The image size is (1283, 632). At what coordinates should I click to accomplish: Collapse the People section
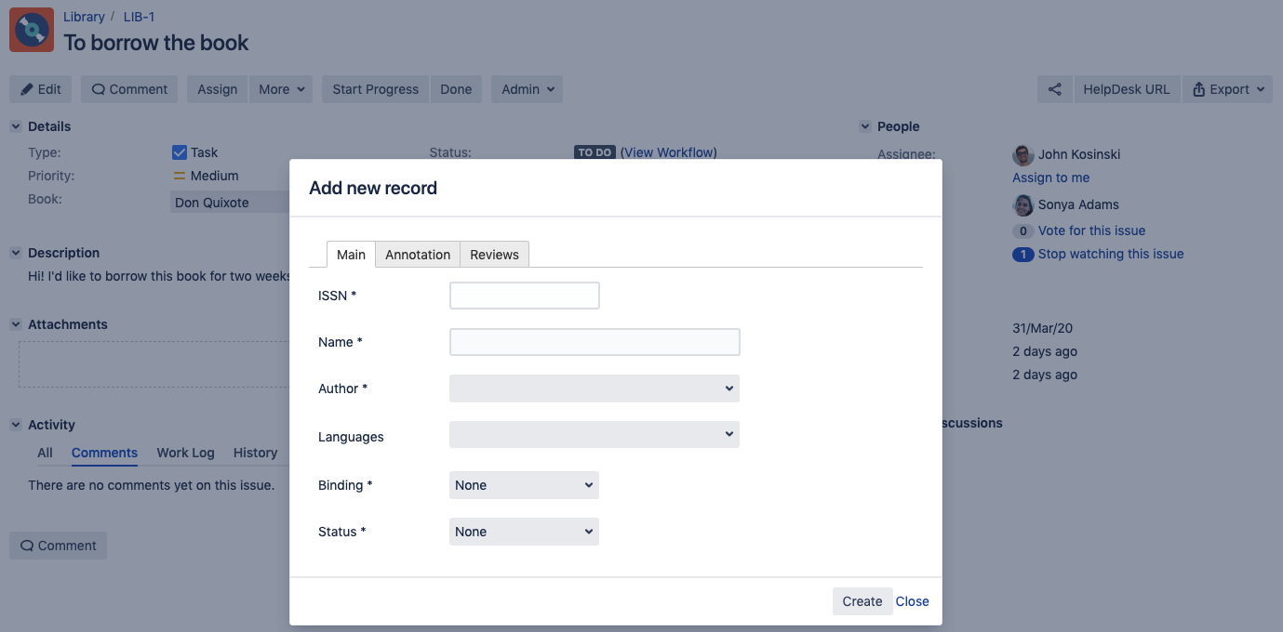(865, 126)
